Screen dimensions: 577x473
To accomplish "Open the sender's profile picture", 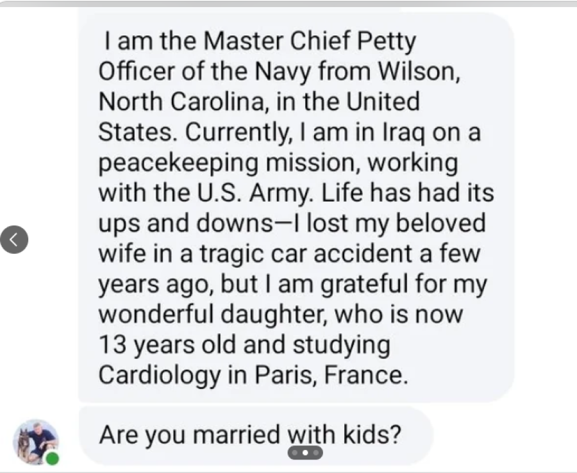I will [x=35, y=442].
